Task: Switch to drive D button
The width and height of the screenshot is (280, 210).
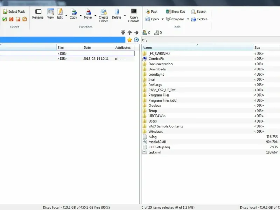Action: [x=158, y=33]
